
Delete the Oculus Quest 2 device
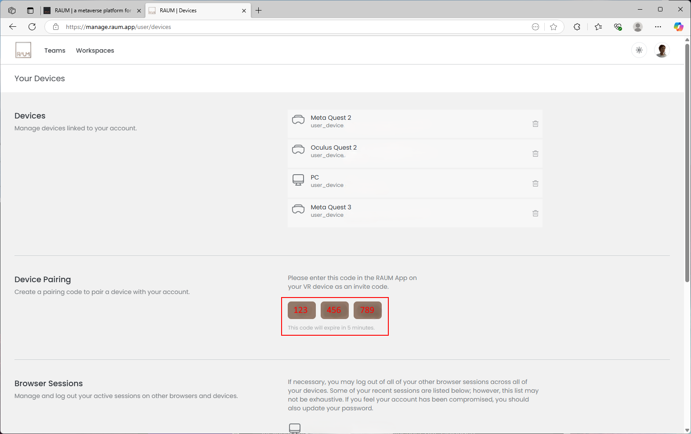(535, 154)
